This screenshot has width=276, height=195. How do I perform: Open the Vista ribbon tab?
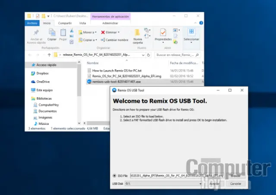point(82,23)
